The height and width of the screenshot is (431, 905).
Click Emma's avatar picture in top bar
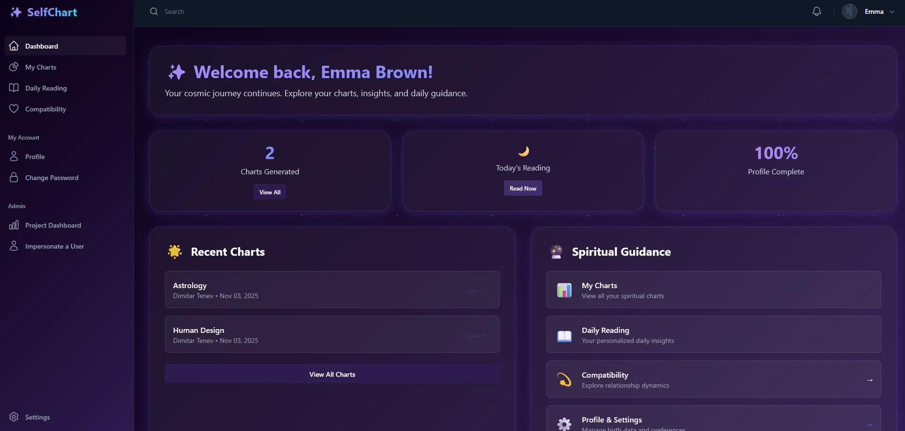pyautogui.click(x=850, y=11)
